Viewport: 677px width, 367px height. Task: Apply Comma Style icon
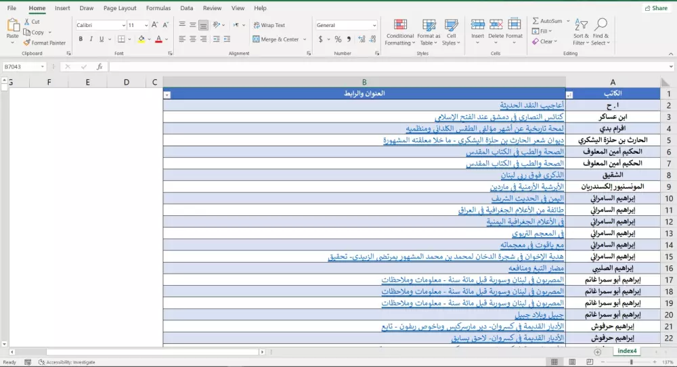click(x=349, y=39)
